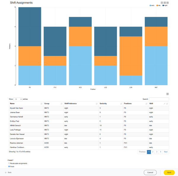Click the Previous pagination button
The image size is (178, 176).
[142, 152]
